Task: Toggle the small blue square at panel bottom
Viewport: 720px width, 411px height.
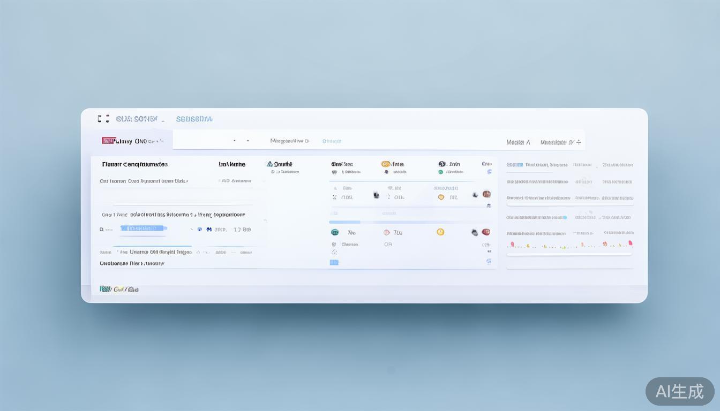Action: [x=334, y=262]
